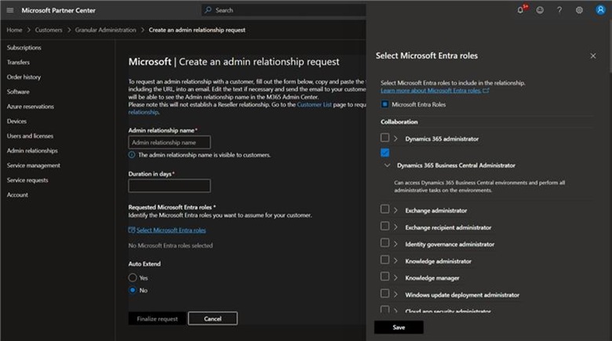Close the Select Microsoft Entra roles panel

coord(593,56)
